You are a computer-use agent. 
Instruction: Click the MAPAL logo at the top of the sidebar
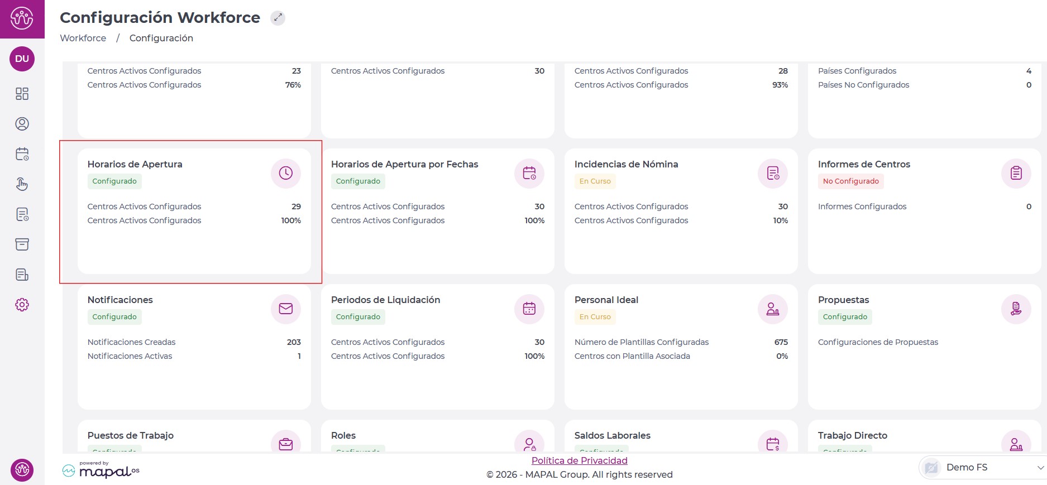(22, 19)
